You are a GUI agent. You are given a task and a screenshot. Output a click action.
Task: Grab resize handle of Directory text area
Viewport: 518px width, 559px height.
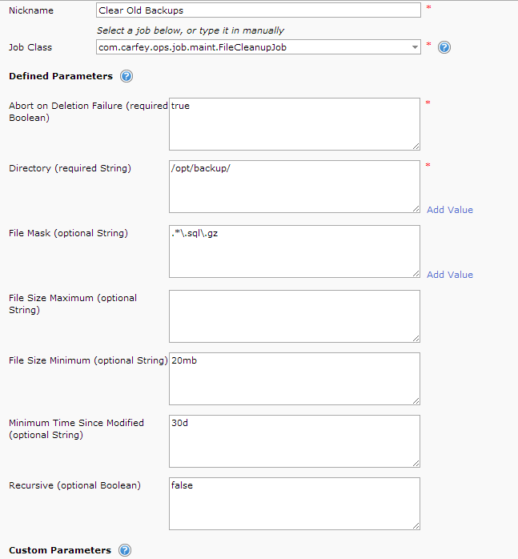416,208
